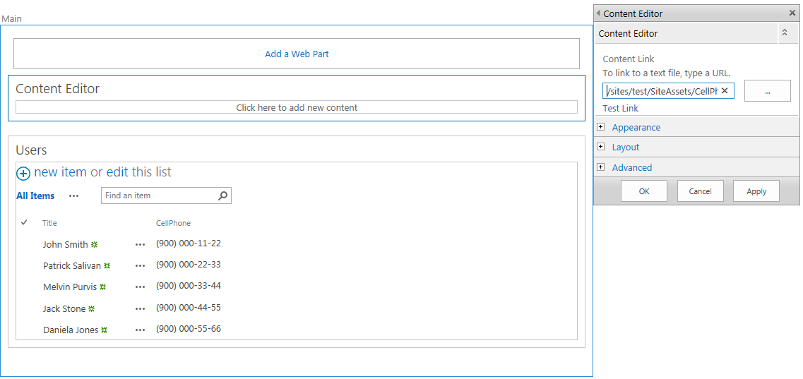803x379 pixels.
Task: Click Add a Web Part link
Action: (x=297, y=54)
